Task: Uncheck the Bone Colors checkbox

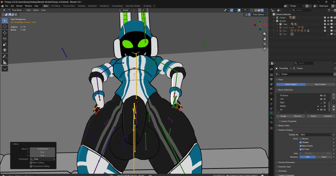Action: coord(301,146)
